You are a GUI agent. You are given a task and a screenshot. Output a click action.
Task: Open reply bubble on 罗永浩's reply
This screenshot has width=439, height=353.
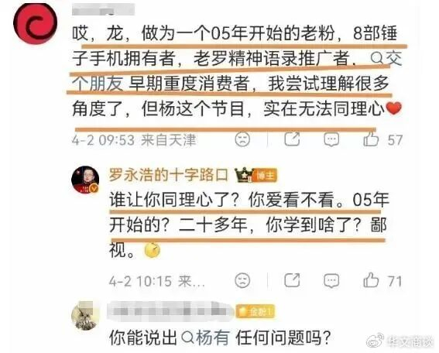pyautogui.click(x=331, y=280)
